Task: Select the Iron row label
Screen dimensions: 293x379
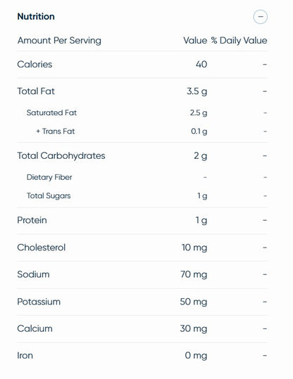Action: [x=25, y=356]
